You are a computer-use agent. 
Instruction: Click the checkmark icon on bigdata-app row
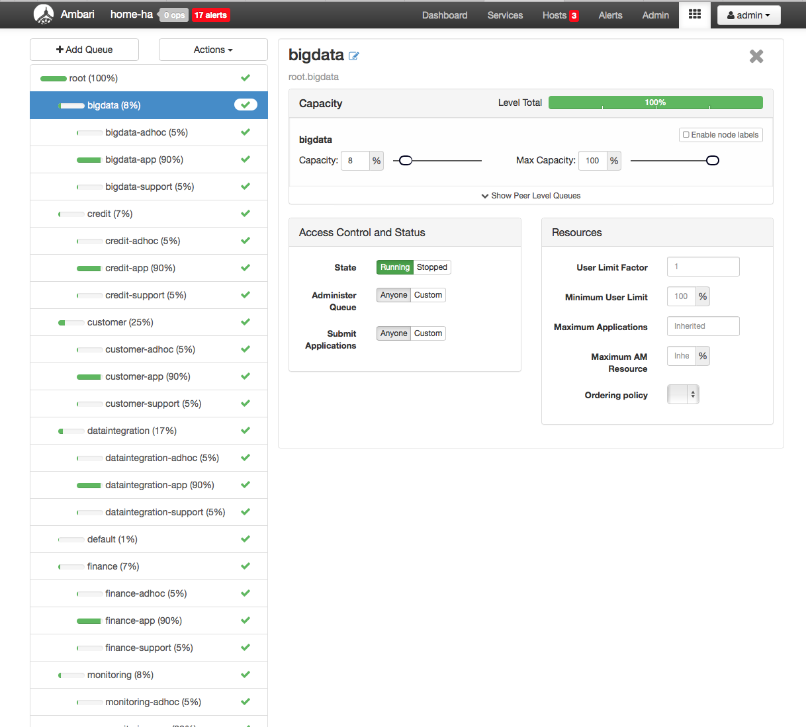click(246, 159)
